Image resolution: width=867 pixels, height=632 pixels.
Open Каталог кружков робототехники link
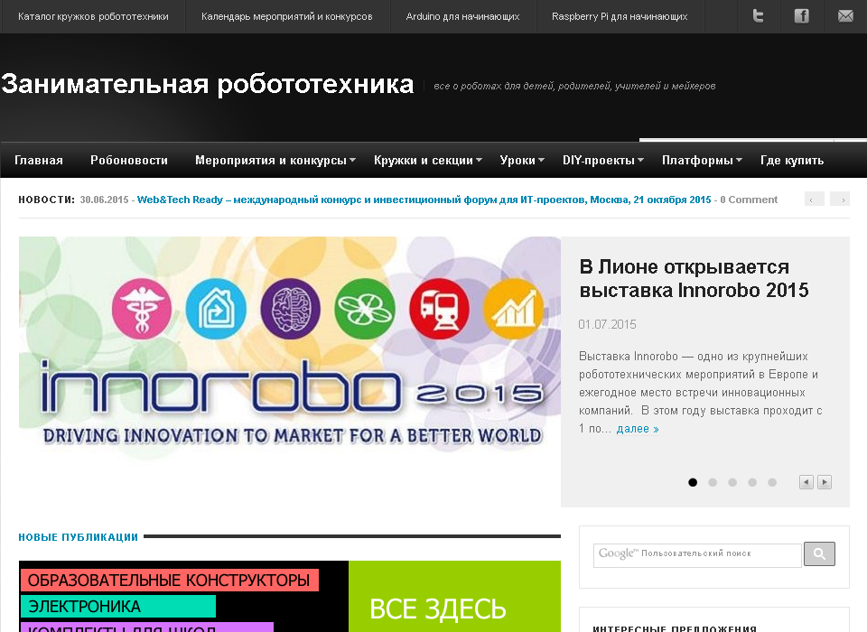93,16
